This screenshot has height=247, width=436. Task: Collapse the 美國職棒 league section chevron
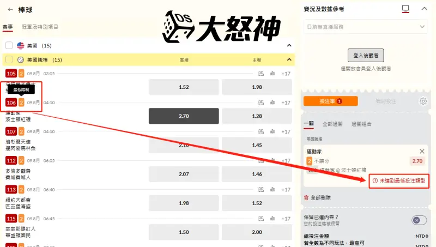coord(289,59)
